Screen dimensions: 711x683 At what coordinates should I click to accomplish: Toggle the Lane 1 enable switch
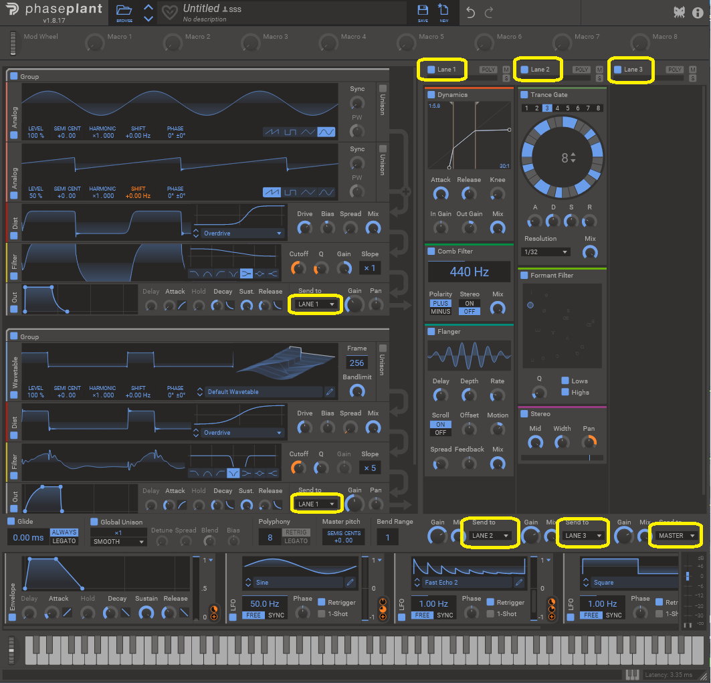click(431, 70)
